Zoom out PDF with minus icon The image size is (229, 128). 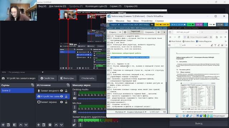pyautogui.click(x=196, y=45)
